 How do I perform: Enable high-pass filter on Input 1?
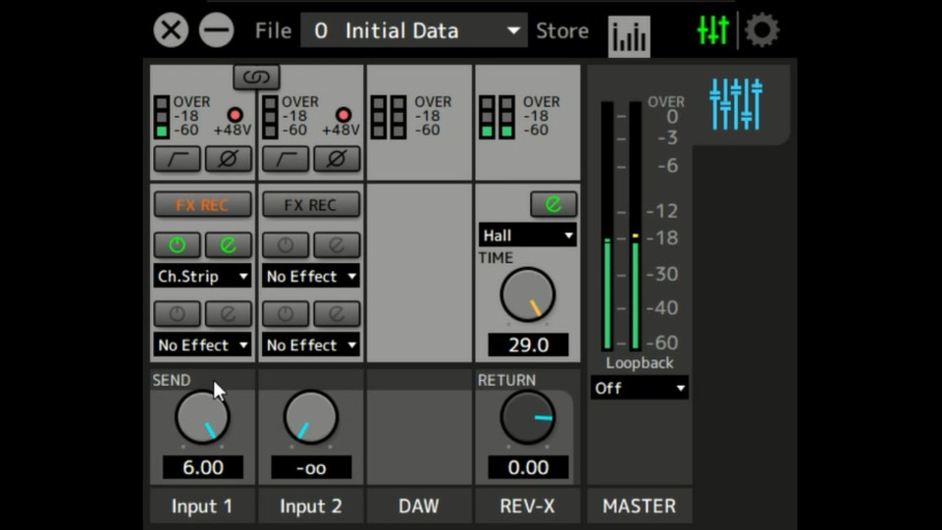[178, 159]
